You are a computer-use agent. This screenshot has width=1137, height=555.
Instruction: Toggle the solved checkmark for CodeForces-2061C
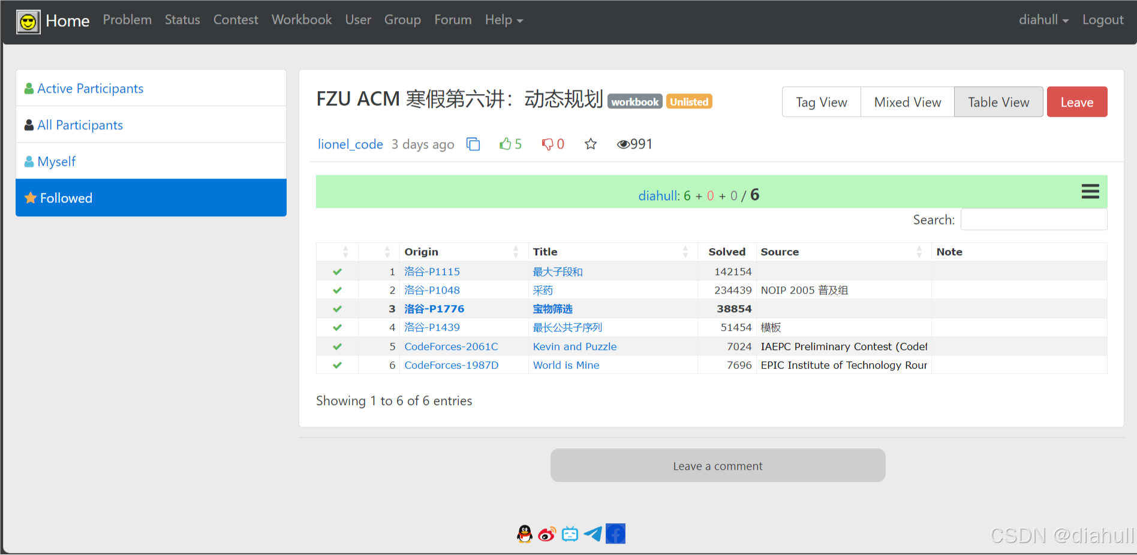(x=337, y=346)
